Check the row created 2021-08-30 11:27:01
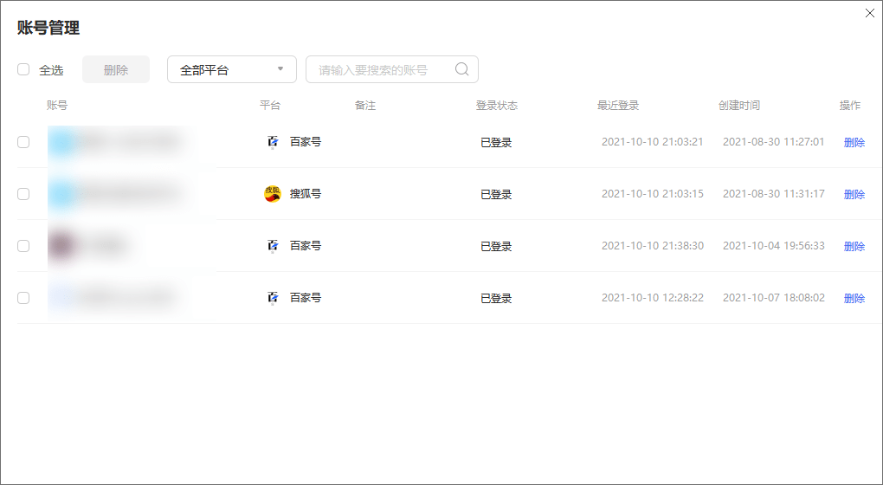883x485 pixels. [23, 142]
